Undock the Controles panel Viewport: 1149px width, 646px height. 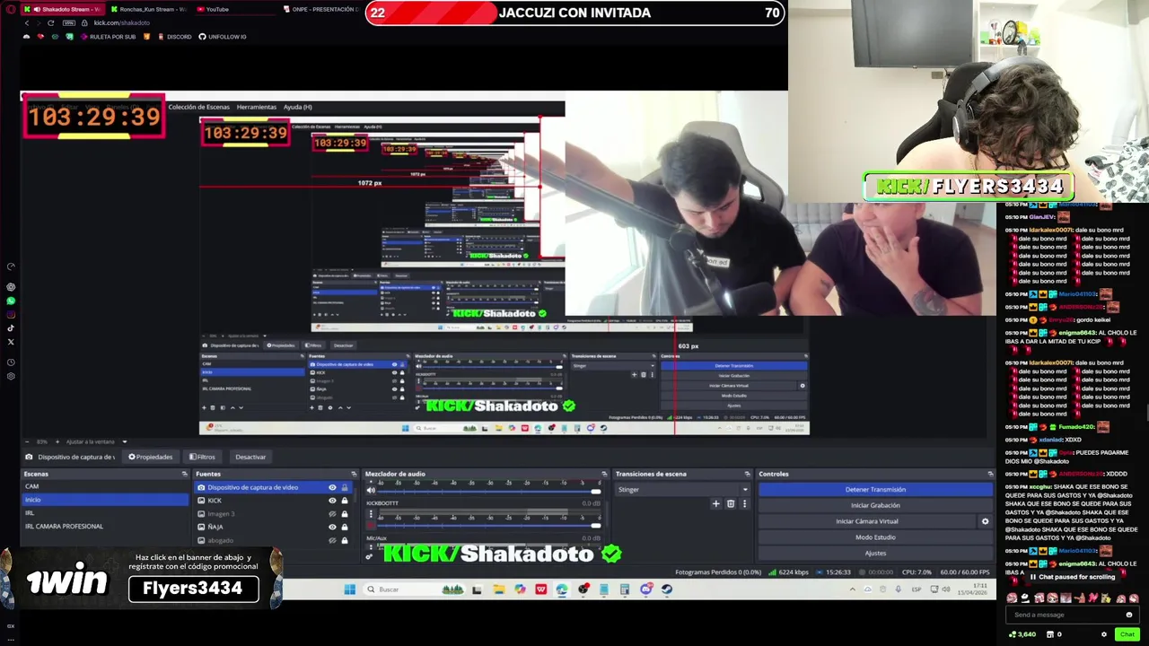click(x=990, y=474)
